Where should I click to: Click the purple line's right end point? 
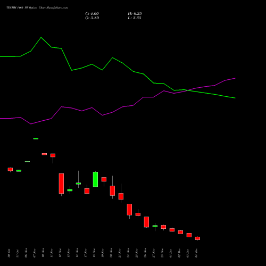click(x=235, y=78)
